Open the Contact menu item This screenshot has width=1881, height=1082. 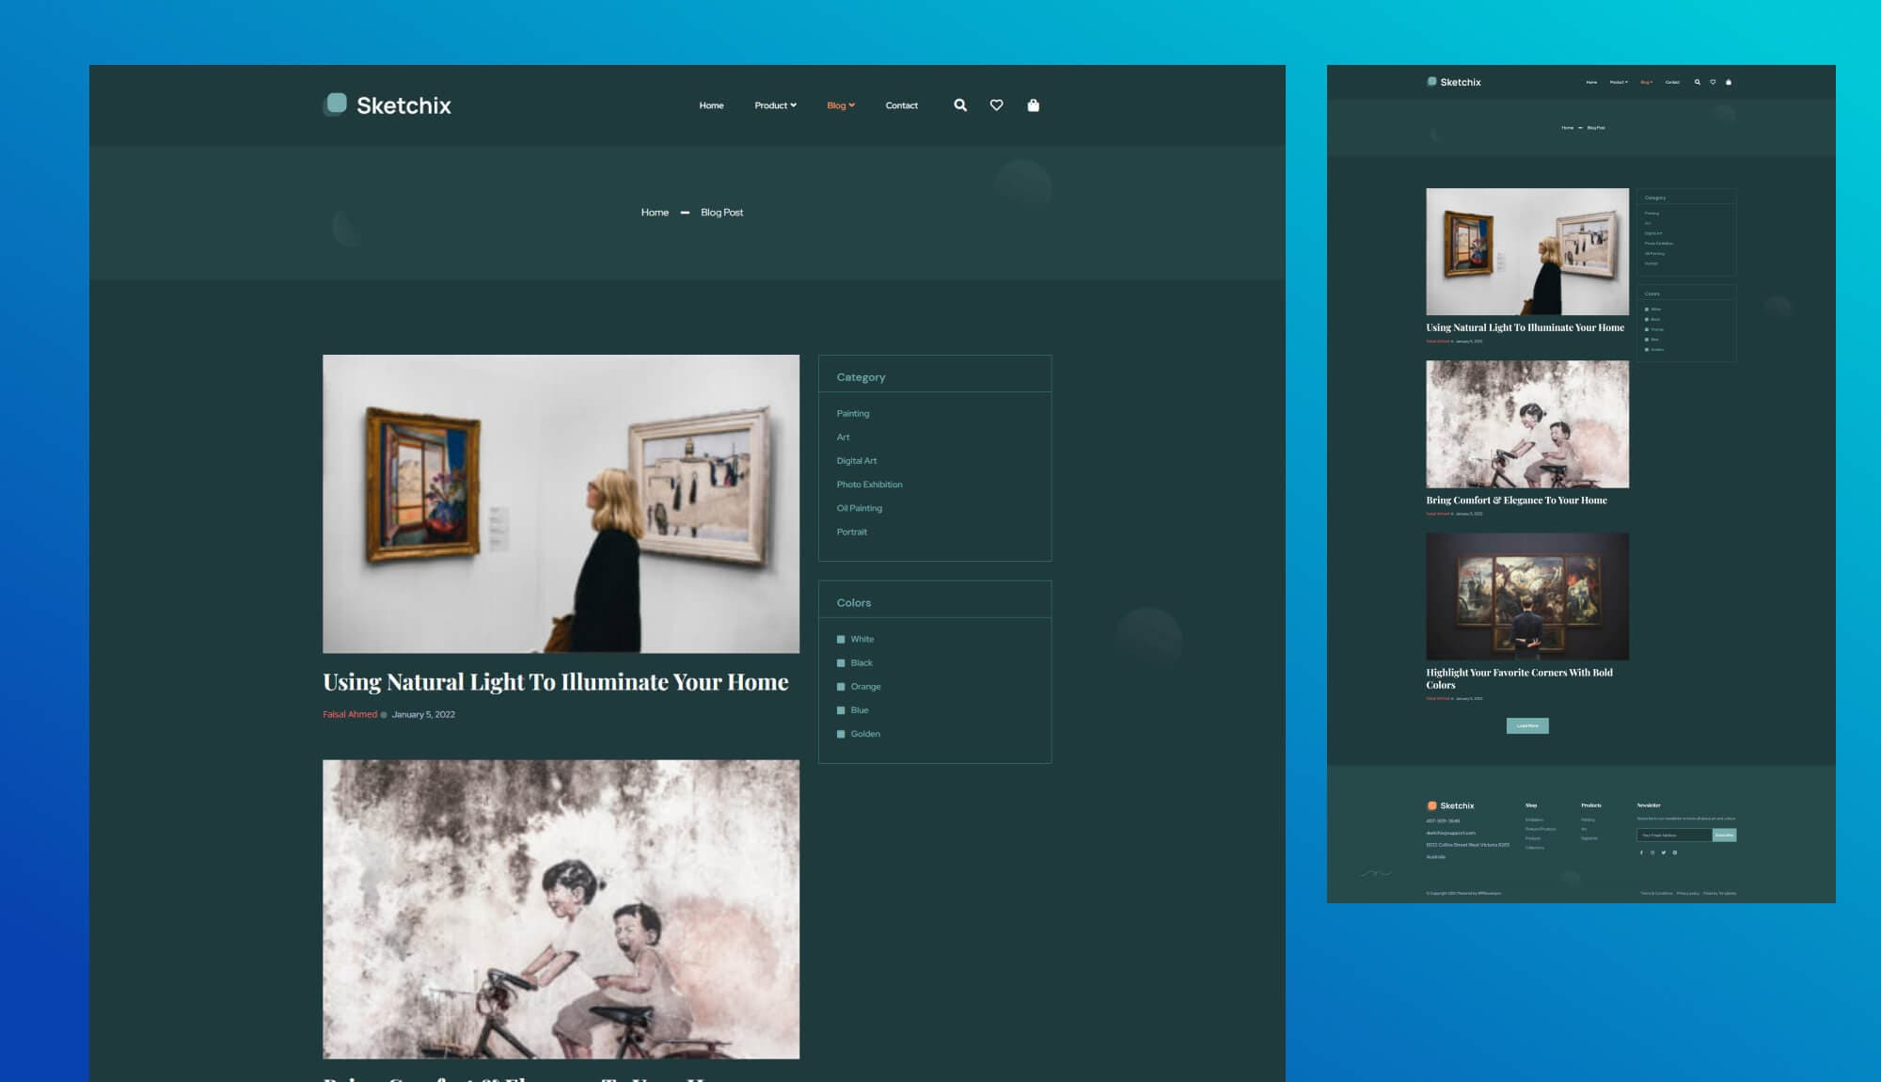click(901, 105)
